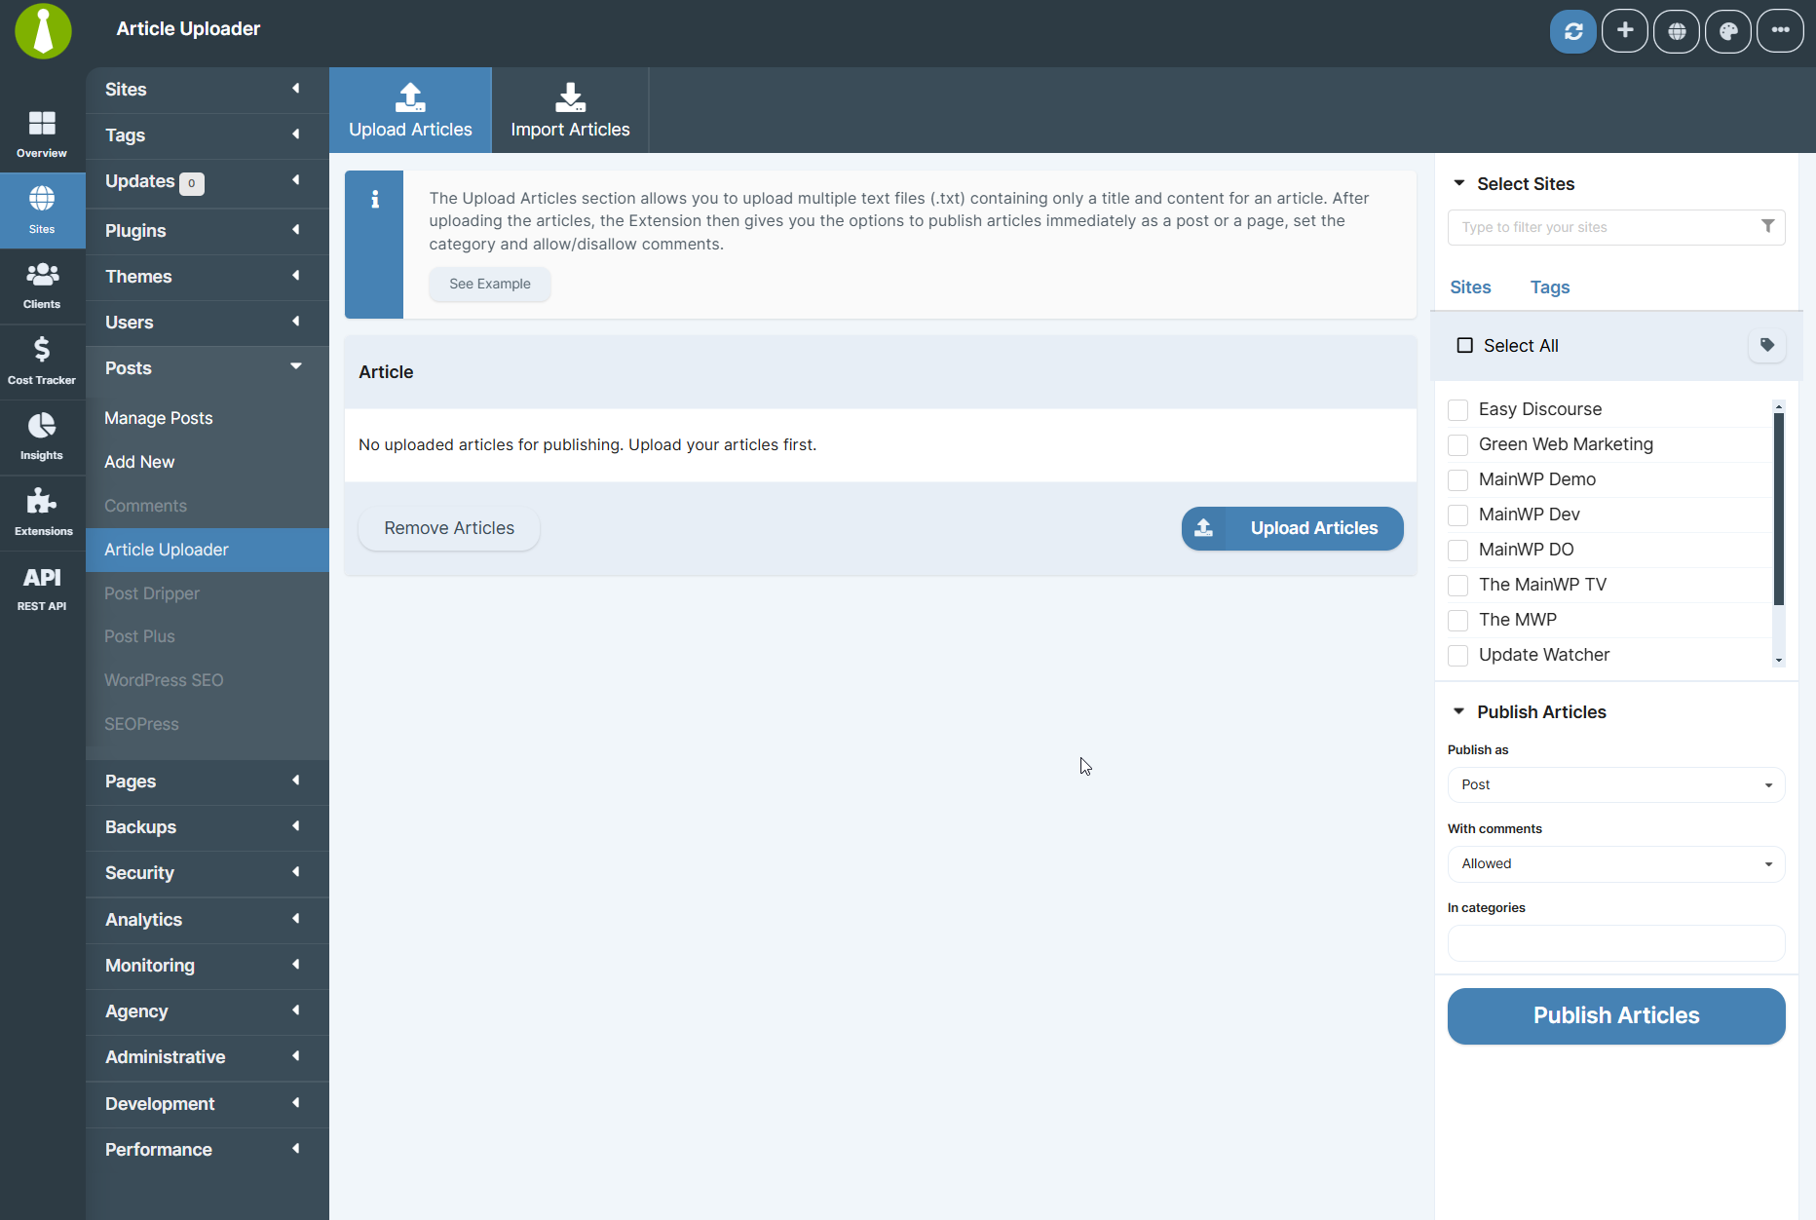This screenshot has width=1816, height=1220.
Task: Open the Insights panel in the left sidebar
Action: tap(42, 436)
